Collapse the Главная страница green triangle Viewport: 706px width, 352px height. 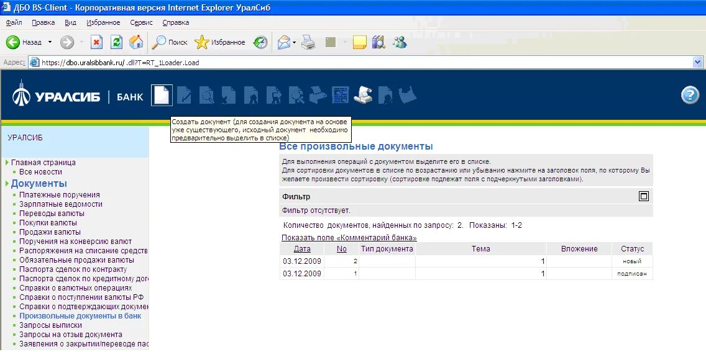[7, 162]
